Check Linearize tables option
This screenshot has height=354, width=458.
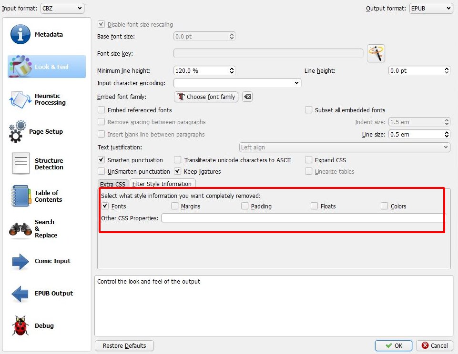click(308, 171)
